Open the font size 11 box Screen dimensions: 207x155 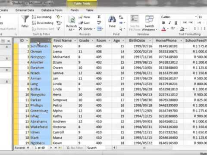(202, 17)
